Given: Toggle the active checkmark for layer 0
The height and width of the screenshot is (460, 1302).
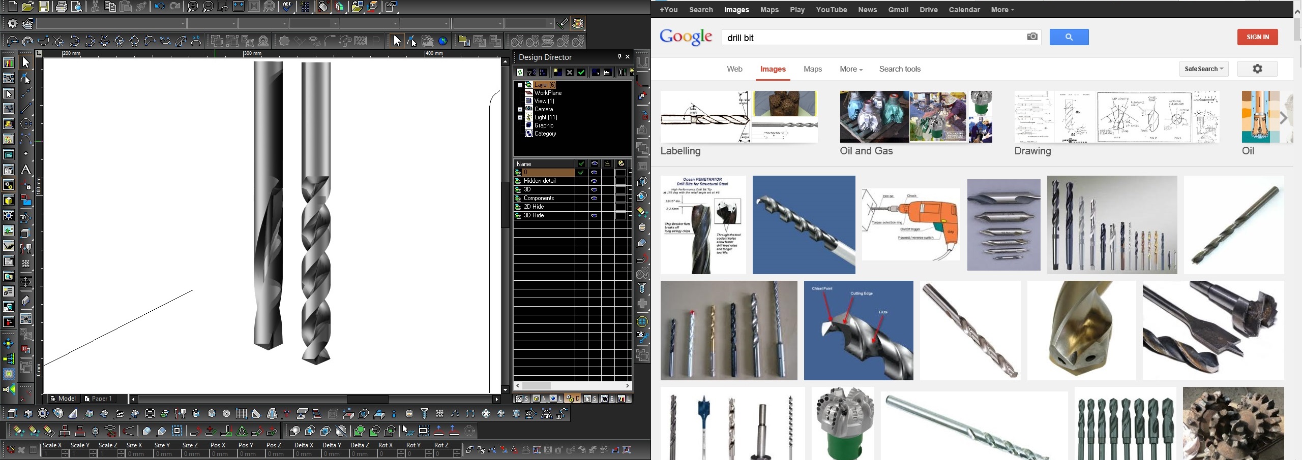Looking at the screenshot, I should click(581, 172).
